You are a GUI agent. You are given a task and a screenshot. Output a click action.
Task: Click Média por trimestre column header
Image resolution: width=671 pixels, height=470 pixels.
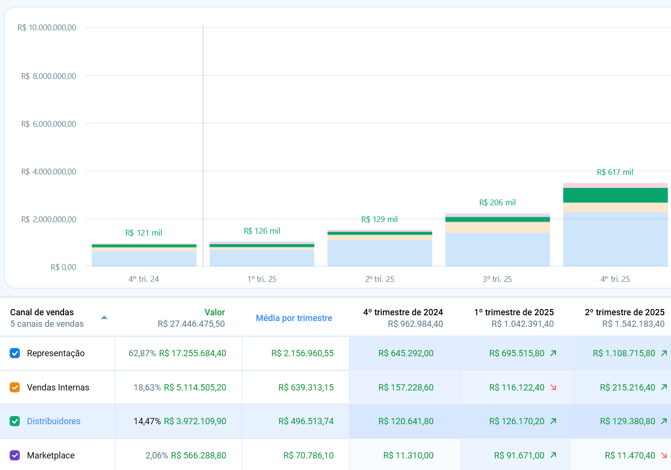(x=294, y=318)
